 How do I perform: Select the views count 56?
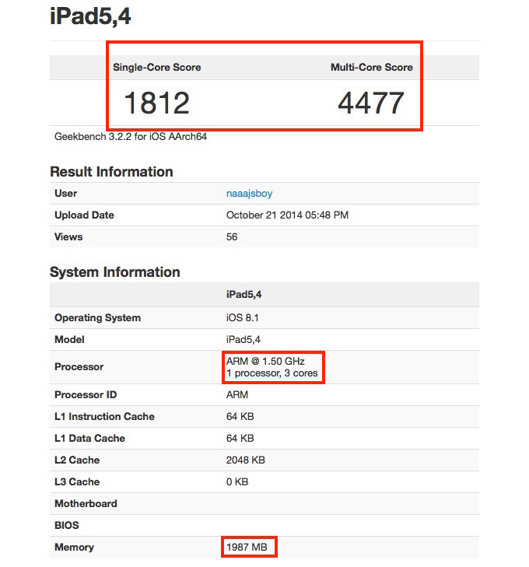pos(232,237)
